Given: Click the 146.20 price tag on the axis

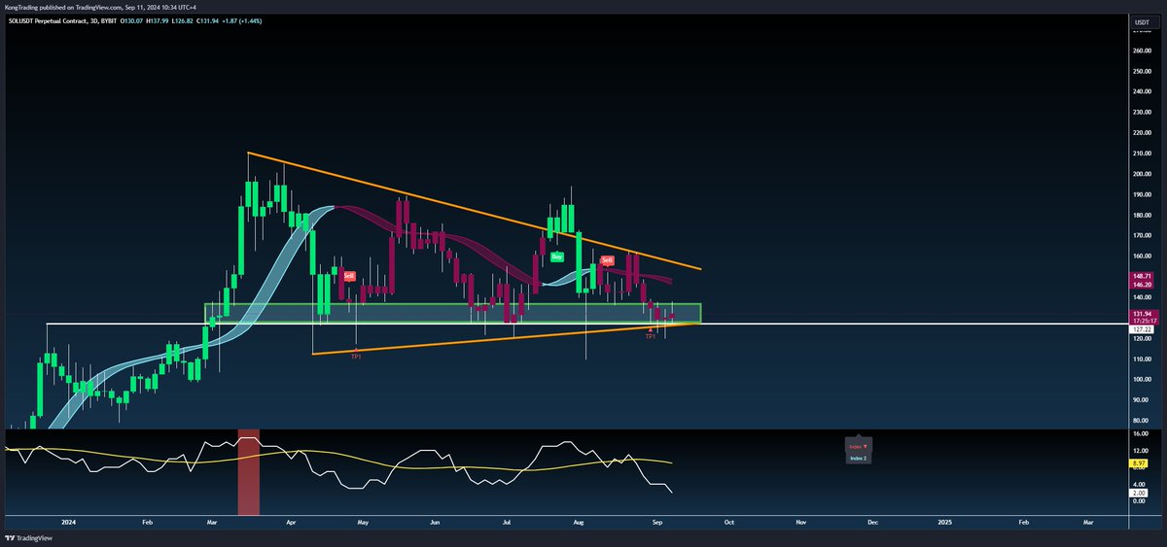Looking at the screenshot, I should [1142, 285].
